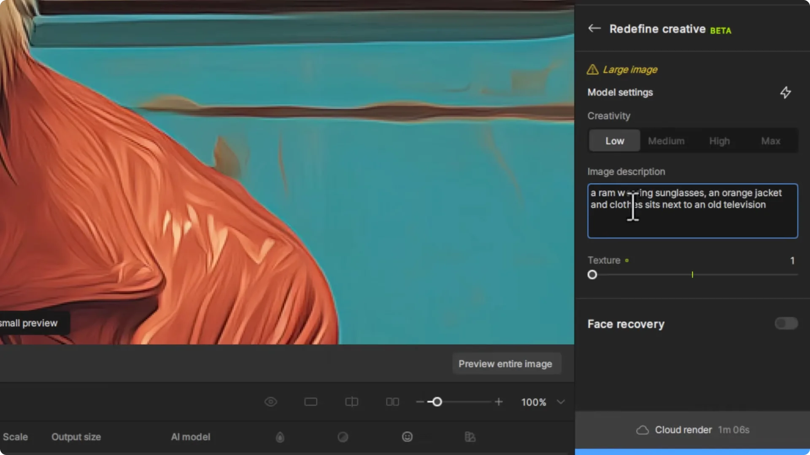This screenshot has height=455, width=810.
Task: Go back from Redefine creative panel
Action: [x=594, y=28]
